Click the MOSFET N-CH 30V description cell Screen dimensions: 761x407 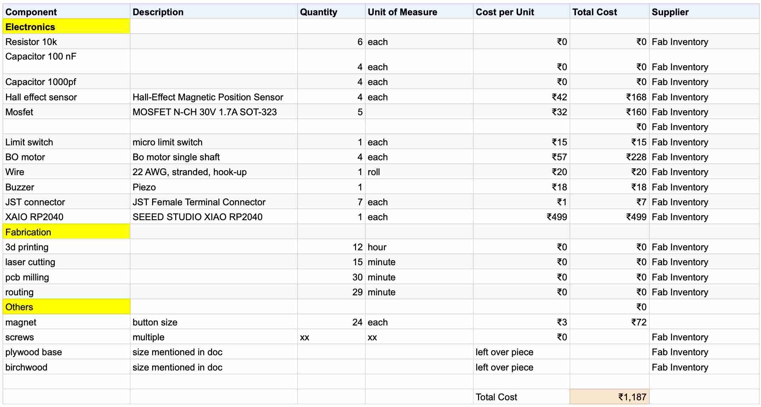[213, 112]
